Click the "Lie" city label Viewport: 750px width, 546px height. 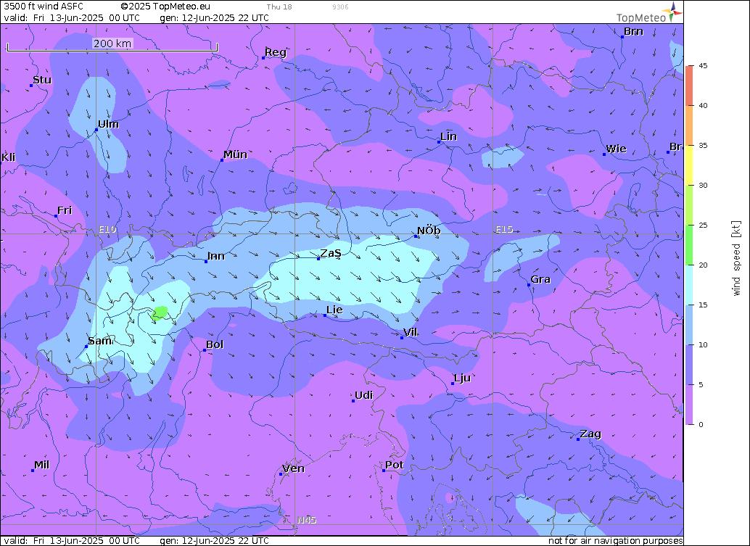(334, 310)
